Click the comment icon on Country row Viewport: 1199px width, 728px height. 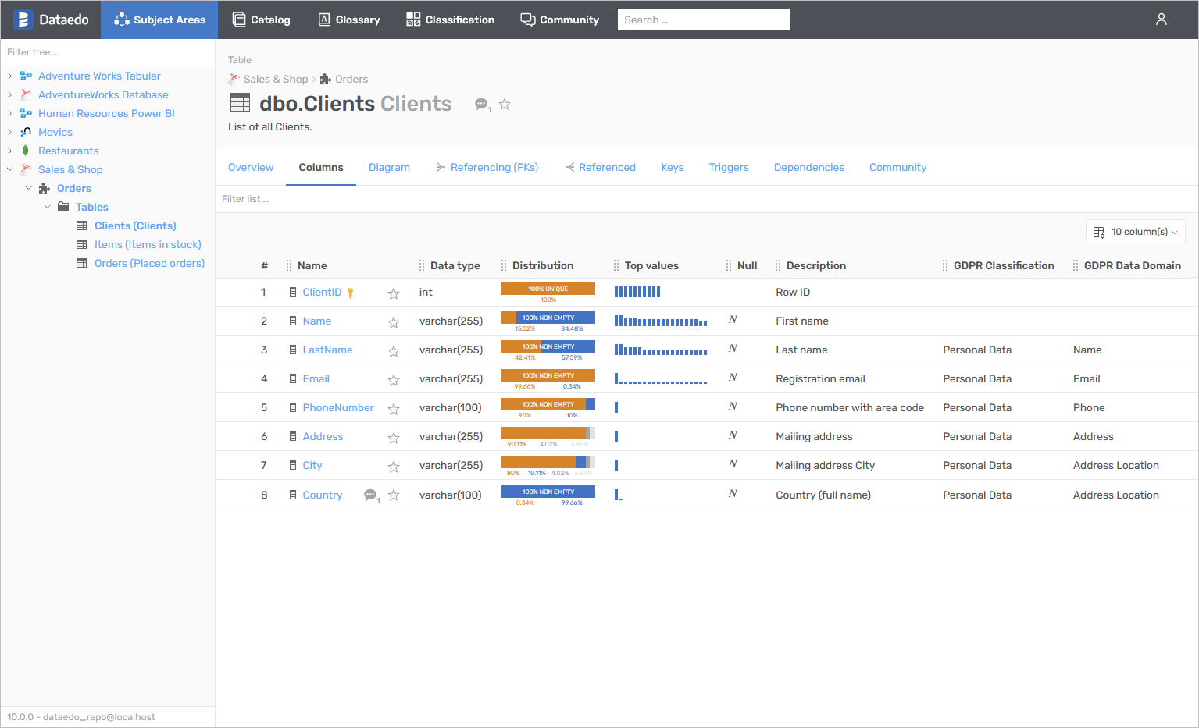click(x=371, y=495)
